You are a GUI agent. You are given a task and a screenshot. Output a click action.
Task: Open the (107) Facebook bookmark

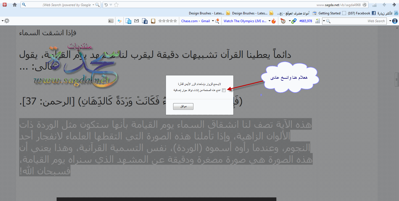pos(359,13)
